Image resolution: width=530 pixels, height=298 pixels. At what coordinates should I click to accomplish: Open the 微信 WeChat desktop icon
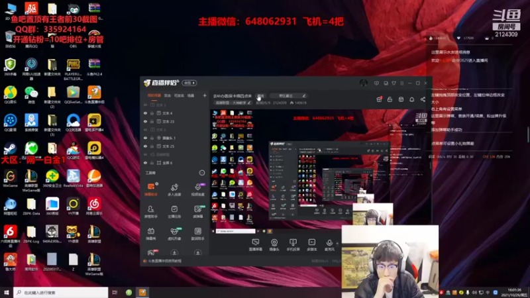31,95
